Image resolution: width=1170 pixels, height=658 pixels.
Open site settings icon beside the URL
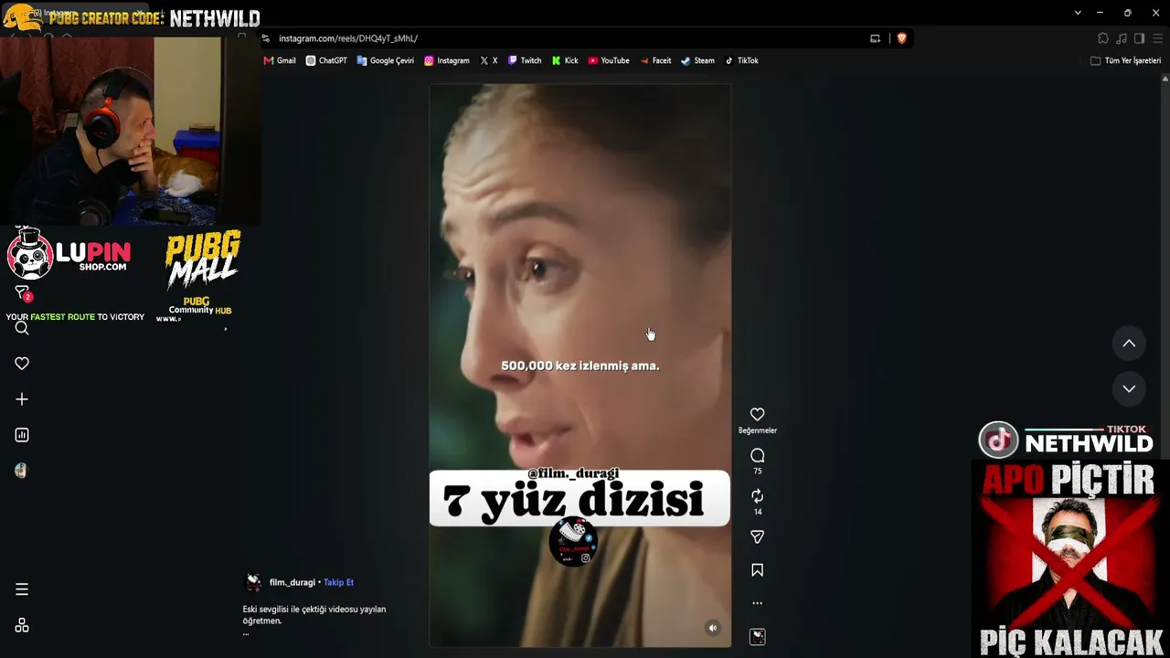(266, 38)
